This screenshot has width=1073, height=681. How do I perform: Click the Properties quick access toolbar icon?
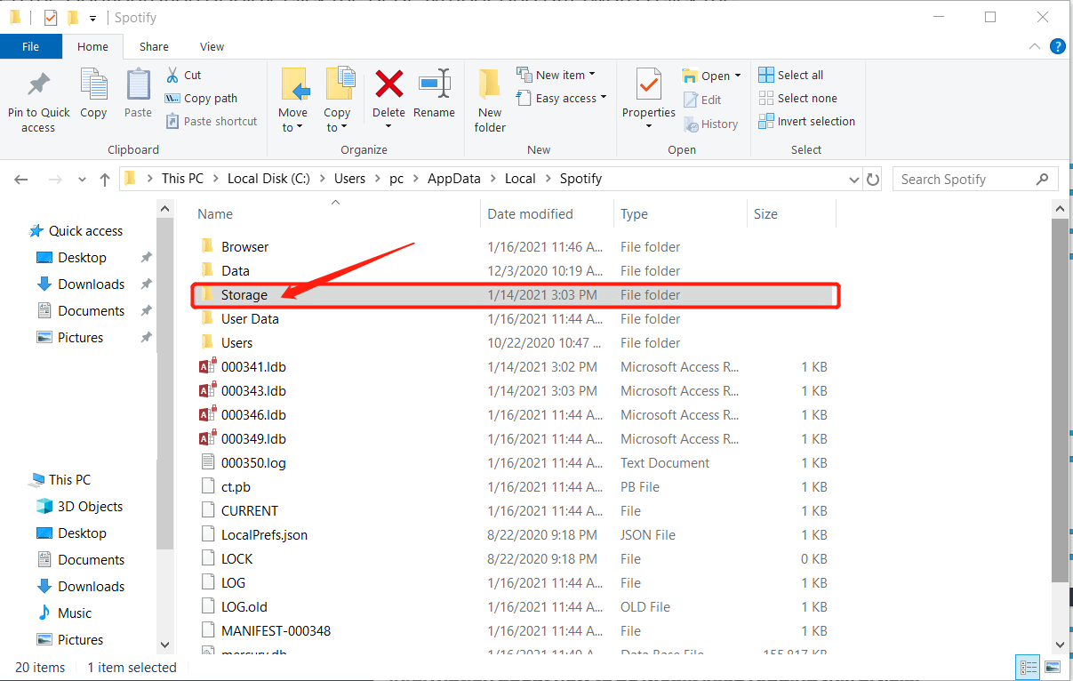(51, 18)
